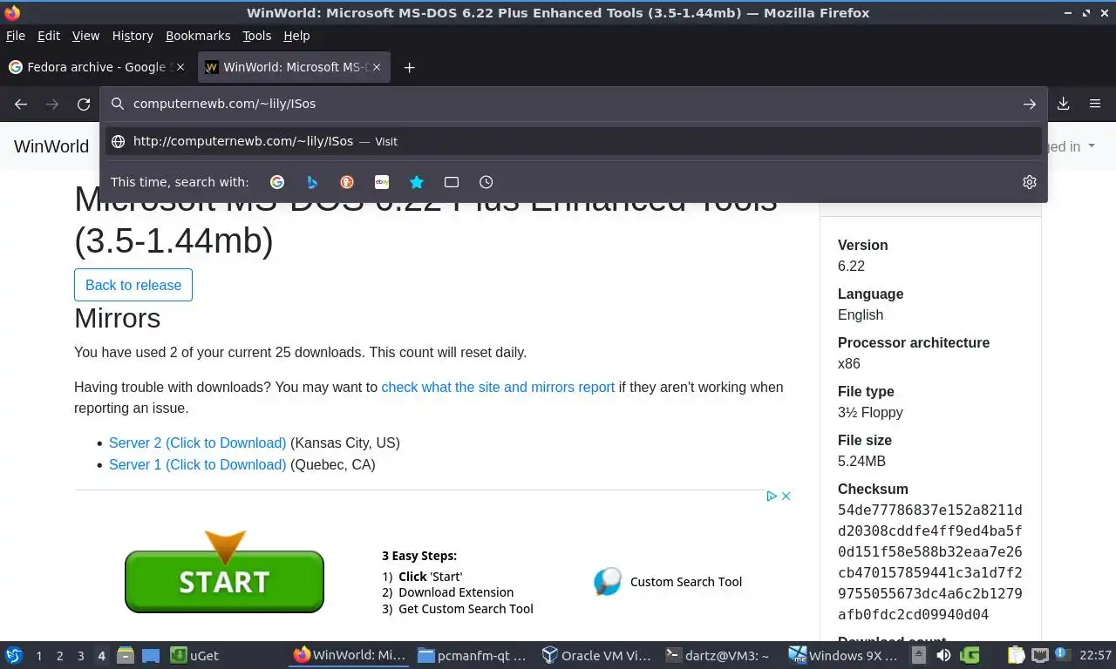Image resolution: width=1116 pixels, height=669 pixels.
Task: Click Custom Search Tool ad text
Action: (686, 582)
